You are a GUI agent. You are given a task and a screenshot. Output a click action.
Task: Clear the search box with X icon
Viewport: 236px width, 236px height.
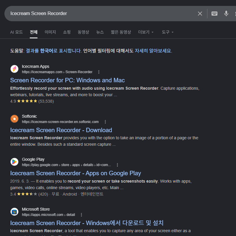point(200,14)
